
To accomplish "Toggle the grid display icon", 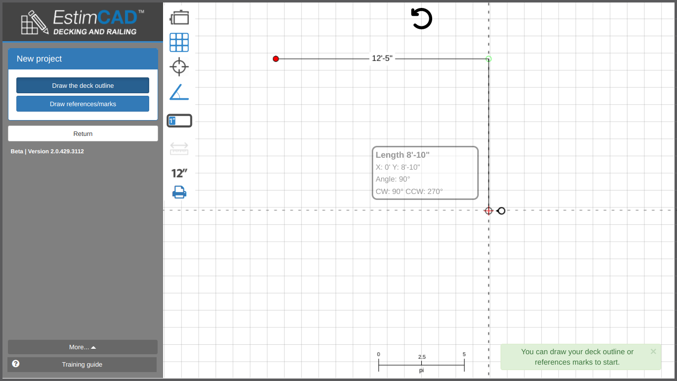I will click(x=179, y=43).
